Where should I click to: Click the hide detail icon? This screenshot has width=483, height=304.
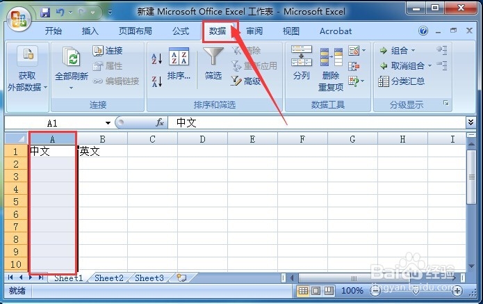point(442,65)
